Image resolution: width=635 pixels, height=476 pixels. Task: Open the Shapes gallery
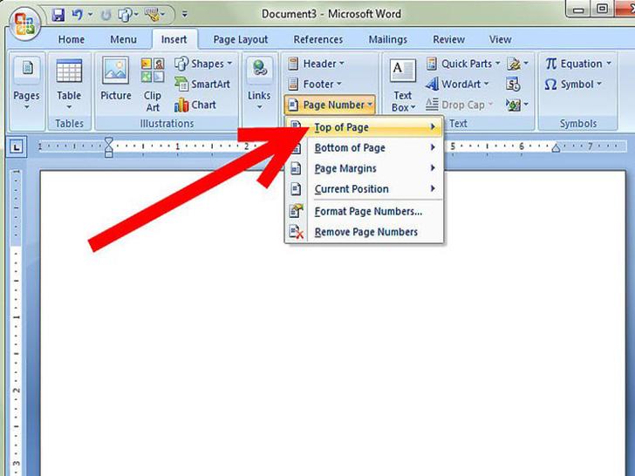pos(203,64)
